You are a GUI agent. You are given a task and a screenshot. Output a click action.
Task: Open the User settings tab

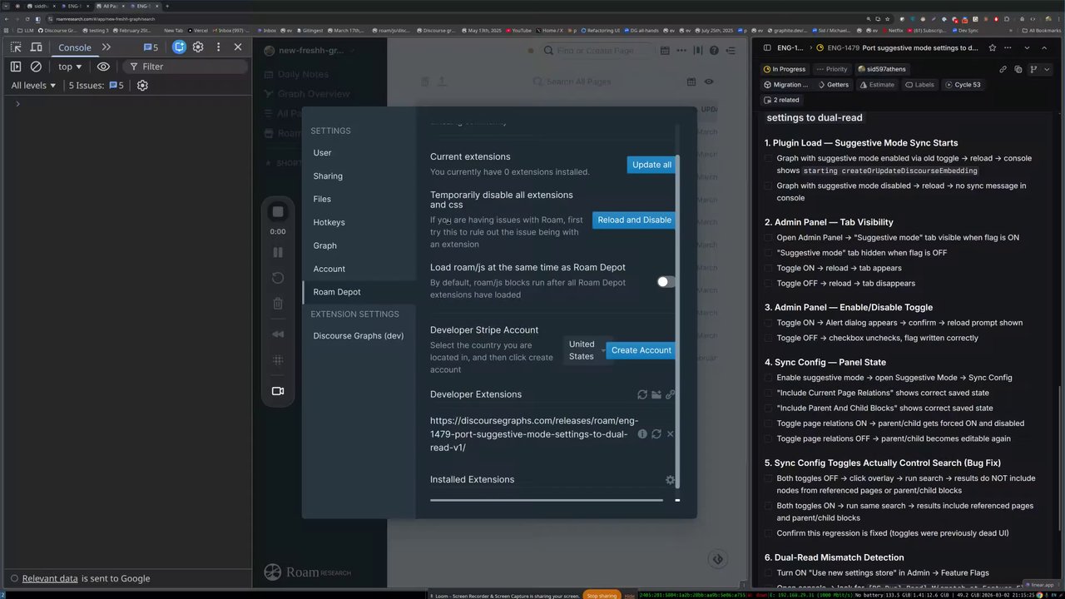322,153
